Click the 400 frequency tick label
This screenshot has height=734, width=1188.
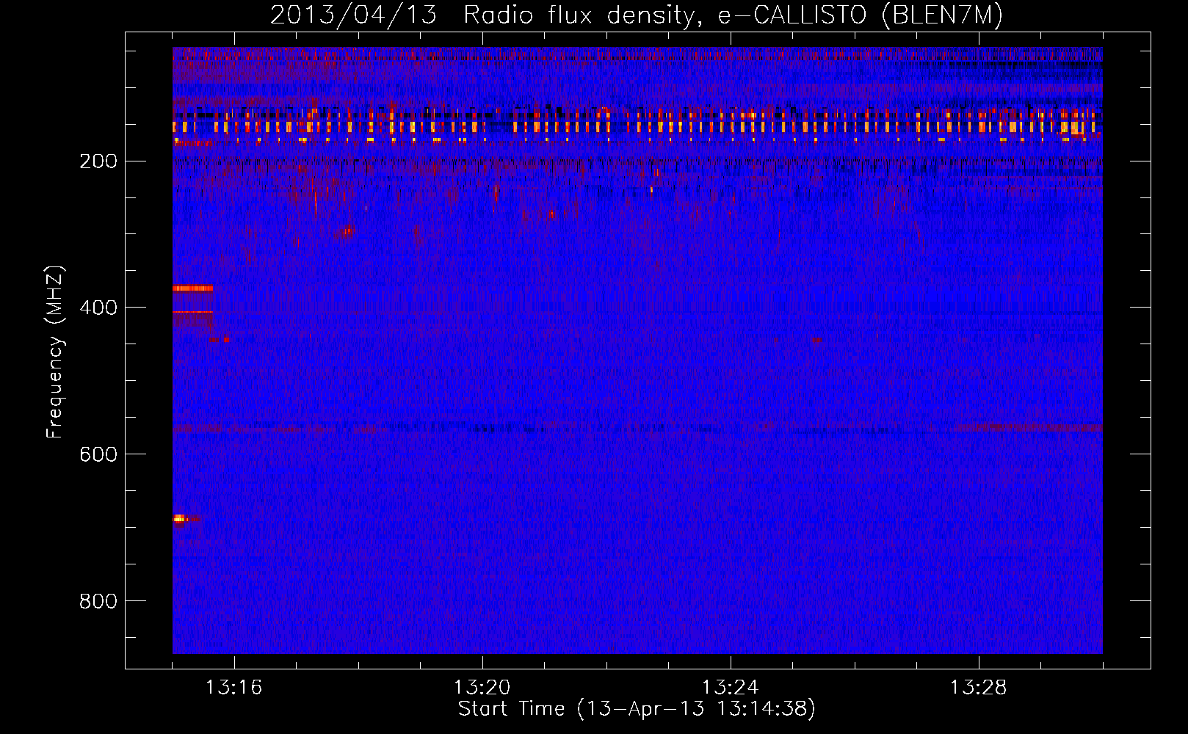[x=98, y=308]
